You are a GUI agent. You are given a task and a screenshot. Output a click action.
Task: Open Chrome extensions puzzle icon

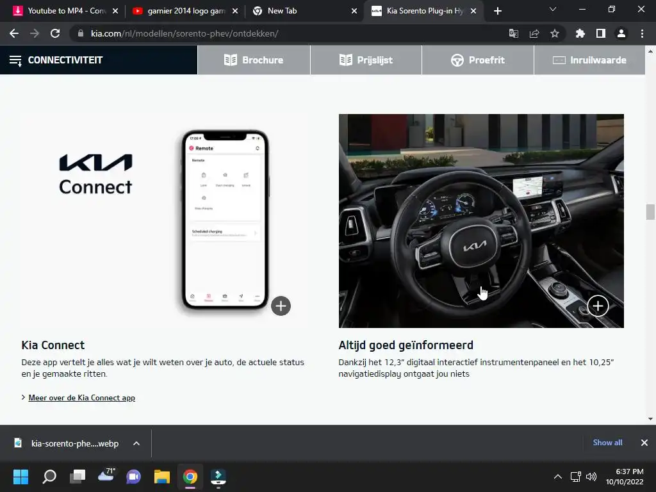[x=580, y=33]
